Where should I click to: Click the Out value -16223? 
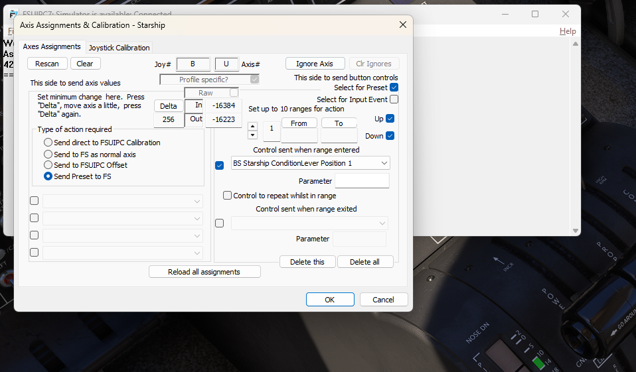(x=224, y=119)
